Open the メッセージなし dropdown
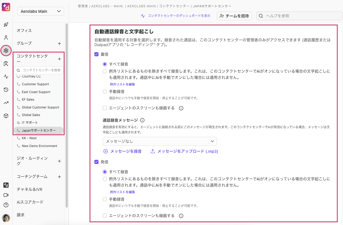343x225 pixels. 160,141
